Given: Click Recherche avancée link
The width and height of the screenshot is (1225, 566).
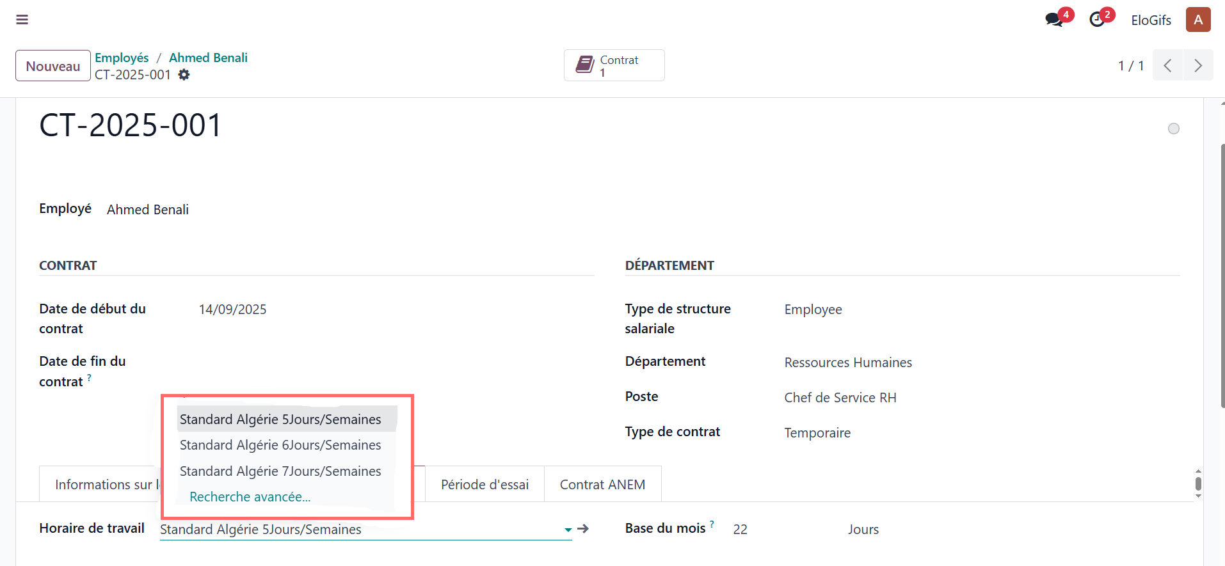Looking at the screenshot, I should (x=250, y=497).
